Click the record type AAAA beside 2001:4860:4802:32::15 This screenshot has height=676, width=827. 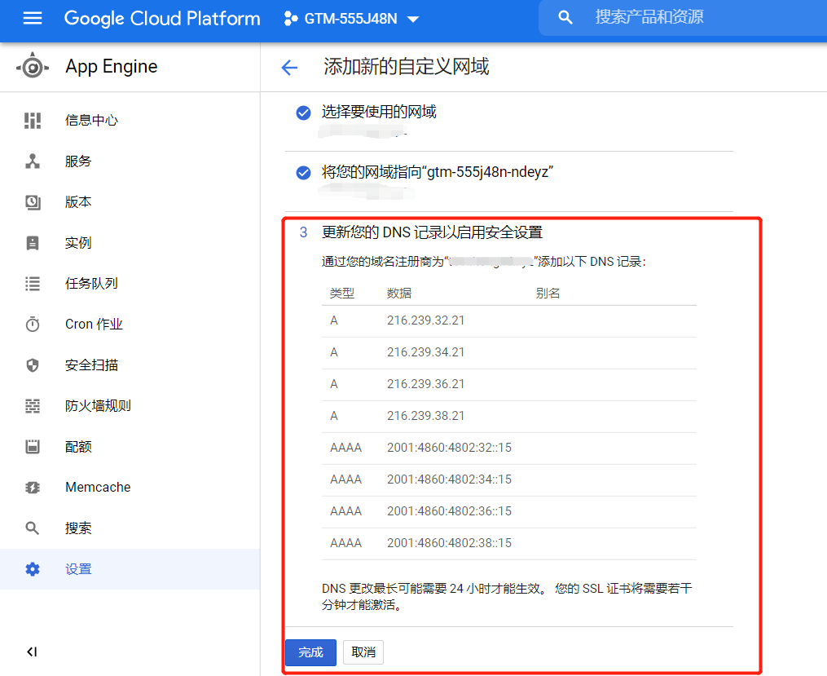[x=345, y=448]
